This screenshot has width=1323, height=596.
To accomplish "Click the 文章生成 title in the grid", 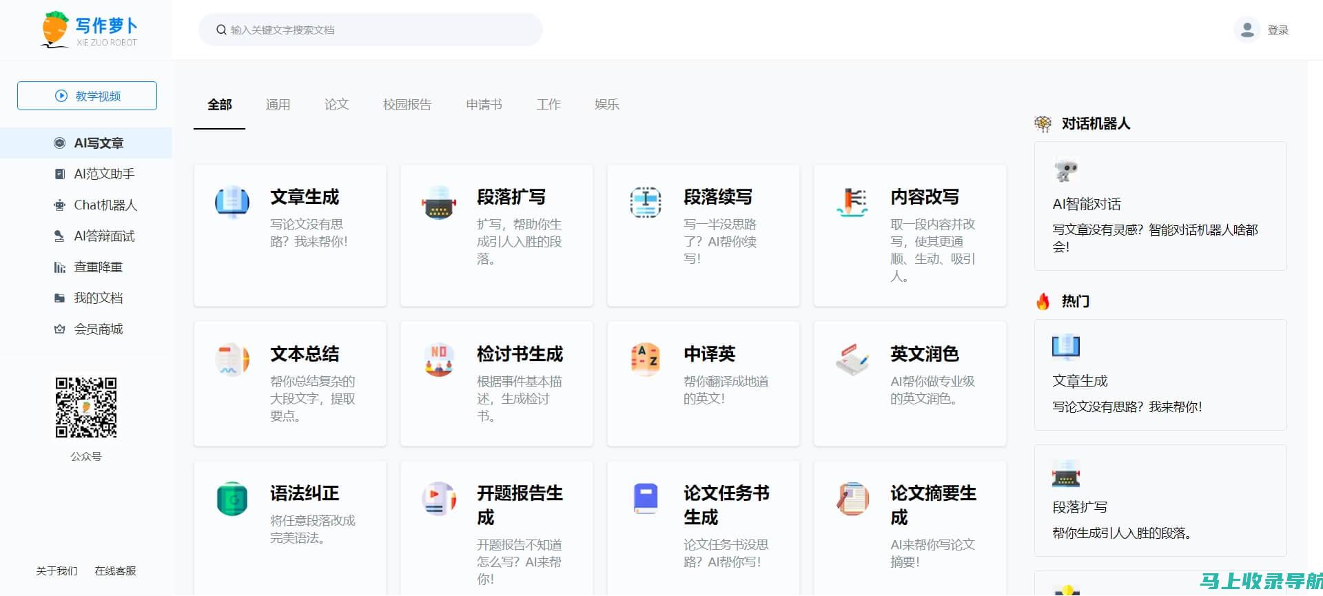I will click(305, 197).
